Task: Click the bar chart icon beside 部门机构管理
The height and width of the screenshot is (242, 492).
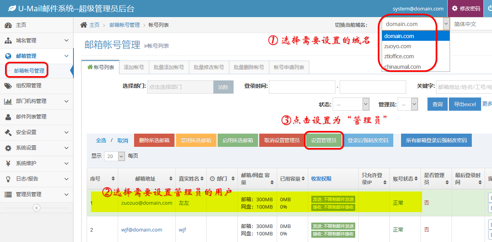Action: click(x=8, y=101)
